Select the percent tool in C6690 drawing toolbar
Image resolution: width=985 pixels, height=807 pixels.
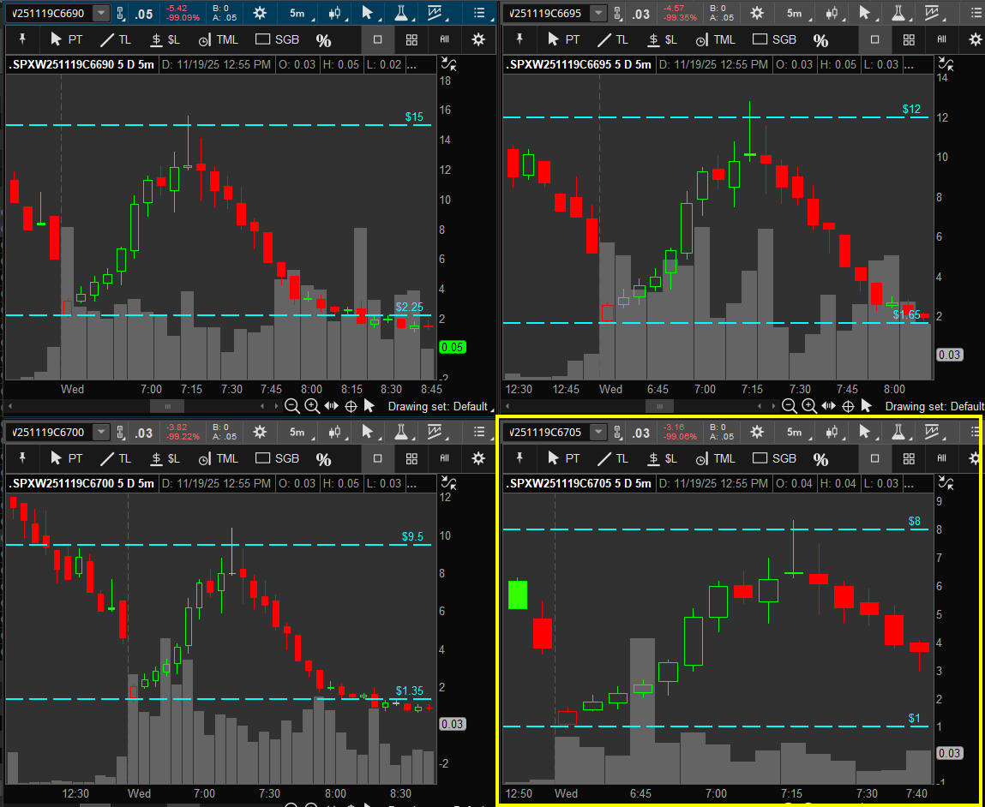click(323, 40)
